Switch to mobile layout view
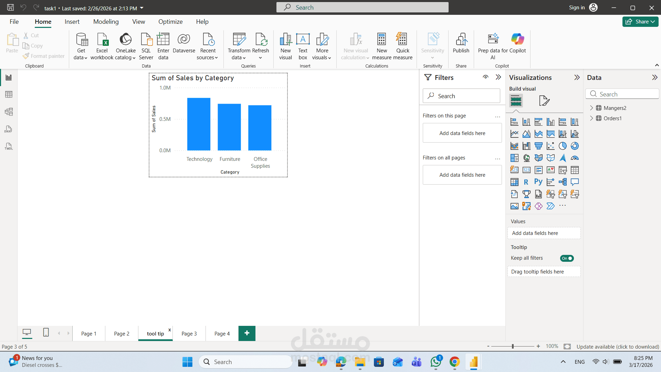The width and height of the screenshot is (661, 372). click(46, 332)
